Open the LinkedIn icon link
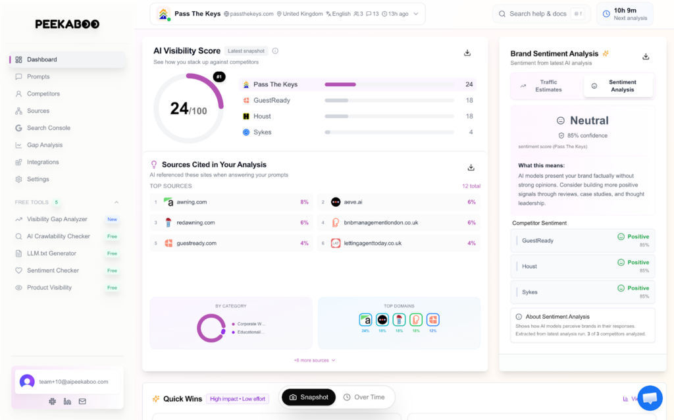Viewport: 674px width, 420px height. (67, 401)
